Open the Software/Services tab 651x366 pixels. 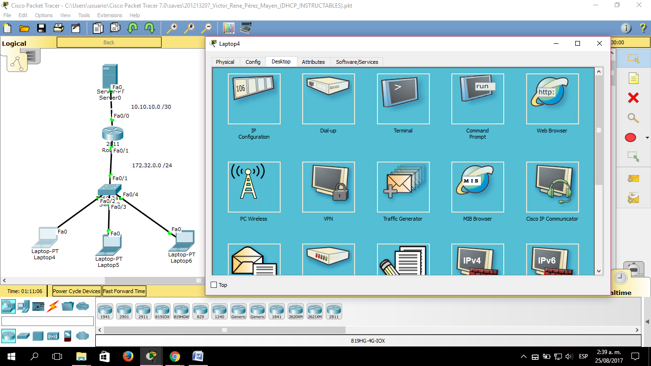point(357,62)
